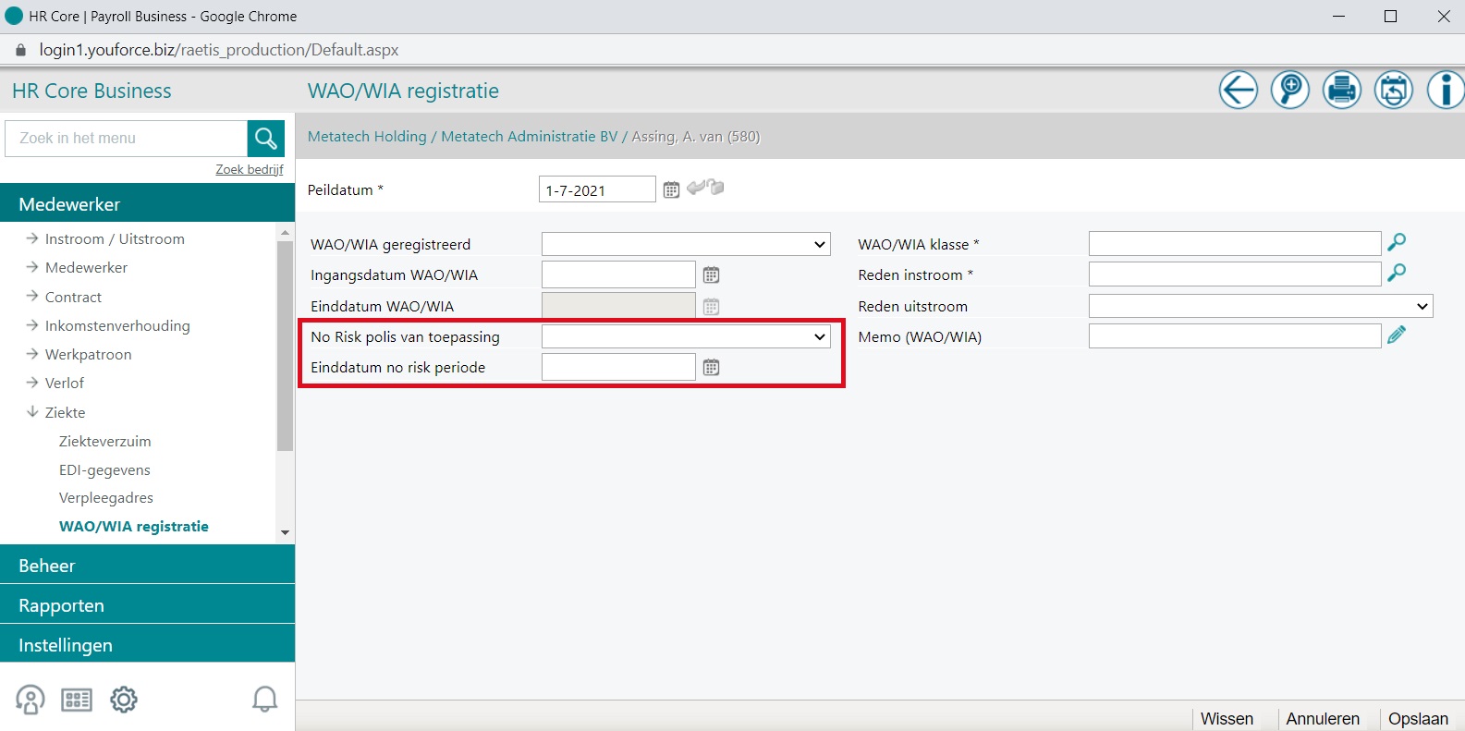This screenshot has height=731, width=1465.
Task: Click the Annuleren button
Action: (1323, 719)
